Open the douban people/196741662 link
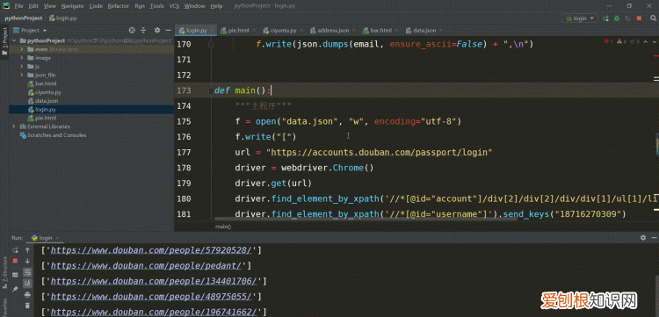659x317 pixels. (x=154, y=312)
